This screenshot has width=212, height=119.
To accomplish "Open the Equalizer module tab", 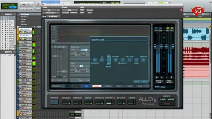I will pos(65,102).
